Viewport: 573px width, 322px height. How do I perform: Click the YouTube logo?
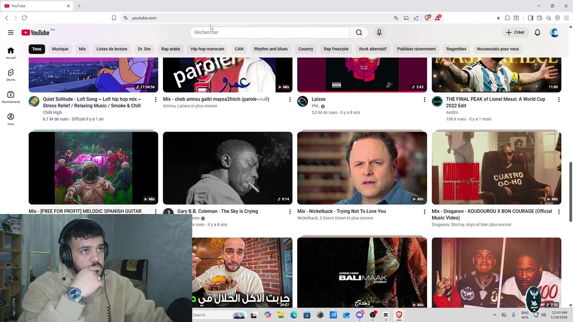pyautogui.click(x=35, y=32)
